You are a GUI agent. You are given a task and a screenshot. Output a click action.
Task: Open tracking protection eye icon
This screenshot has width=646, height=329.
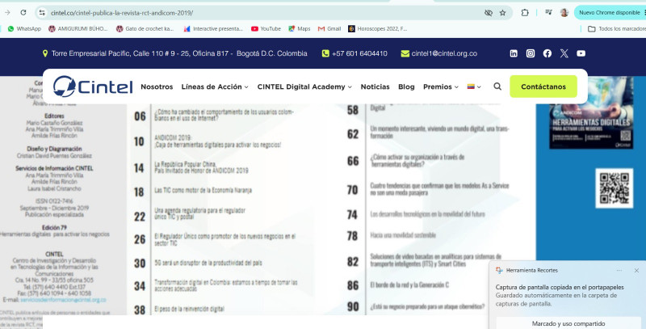point(489,13)
